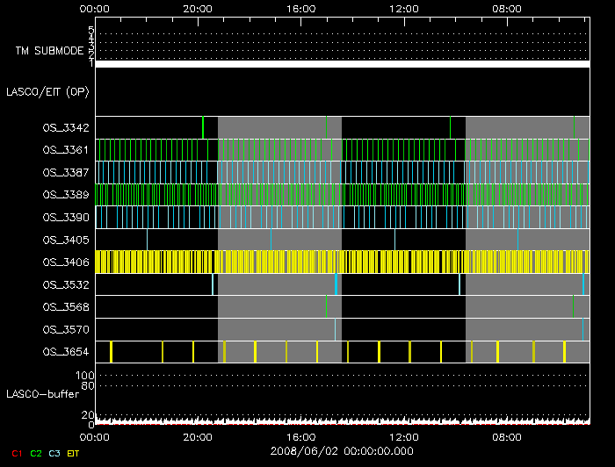Click the green C2 legend entry

click(x=36, y=453)
